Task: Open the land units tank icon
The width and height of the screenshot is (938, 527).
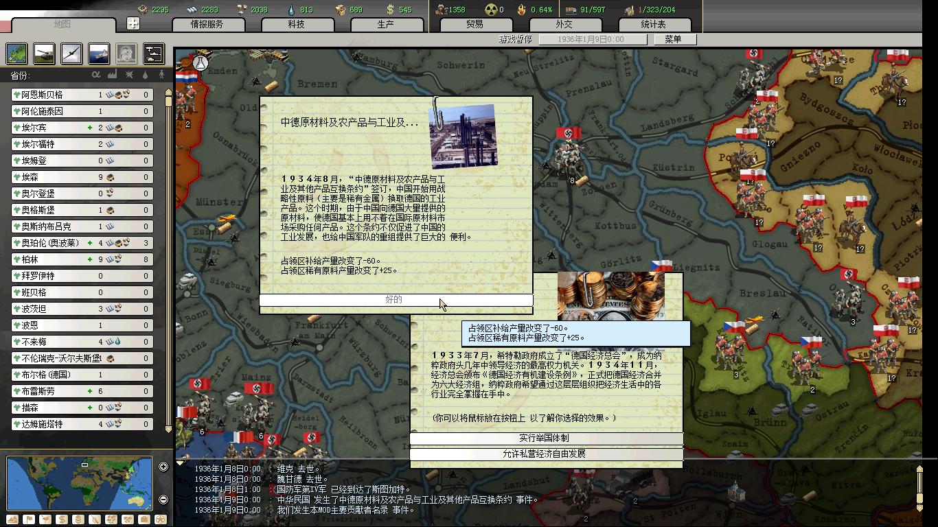Action: [x=44, y=53]
